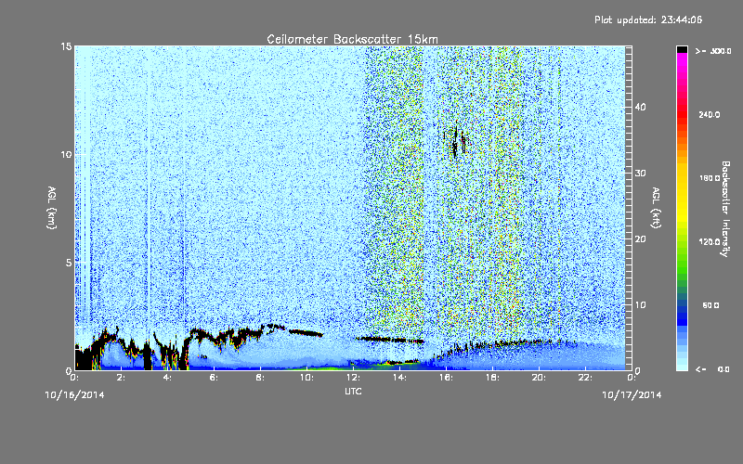Click the 10: hour tick label
Image resolution: width=743 pixels, height=464 pixels.
coord(307,378)
